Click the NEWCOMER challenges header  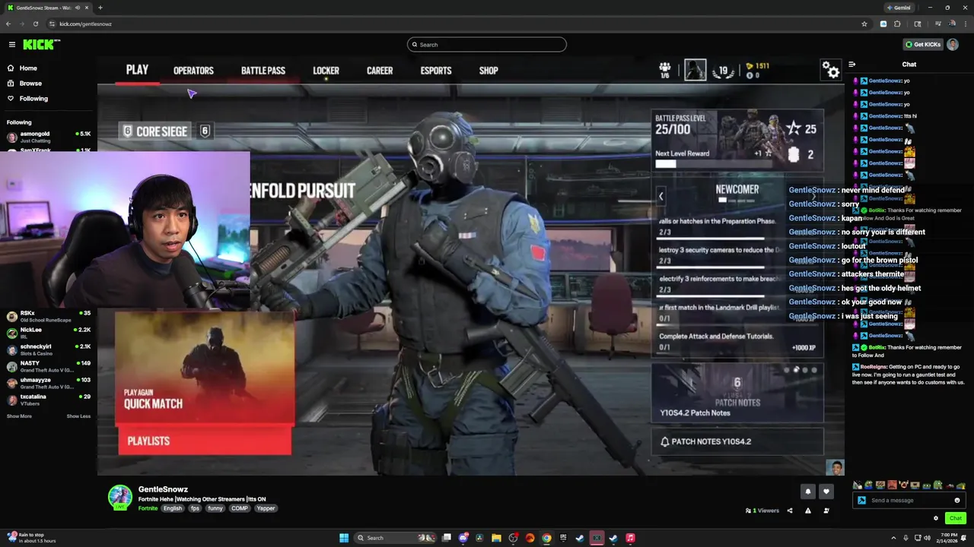[x=737, y=189]
